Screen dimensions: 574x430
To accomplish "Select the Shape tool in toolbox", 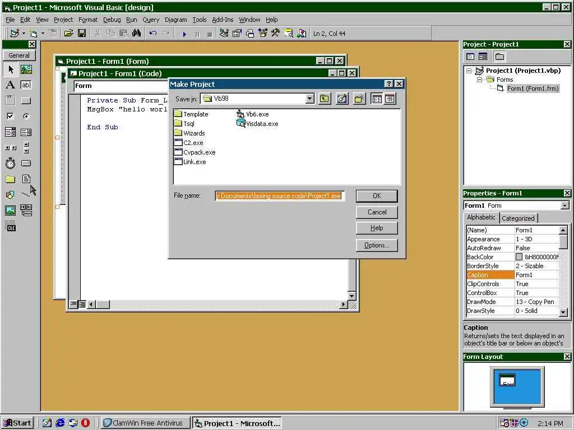I will click(x=10, y=194).
